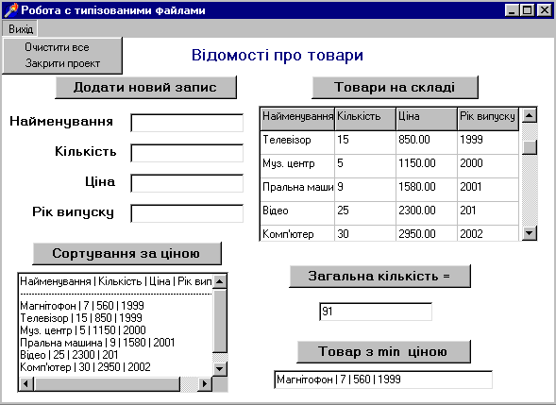
Task: Click sorted list vertical scrollbar thumb
Action: pyautogui.click(x=220, y=321)
